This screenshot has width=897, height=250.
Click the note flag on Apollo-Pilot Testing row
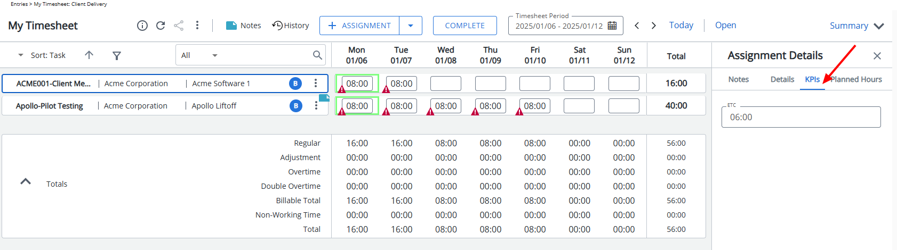point(324,97)
